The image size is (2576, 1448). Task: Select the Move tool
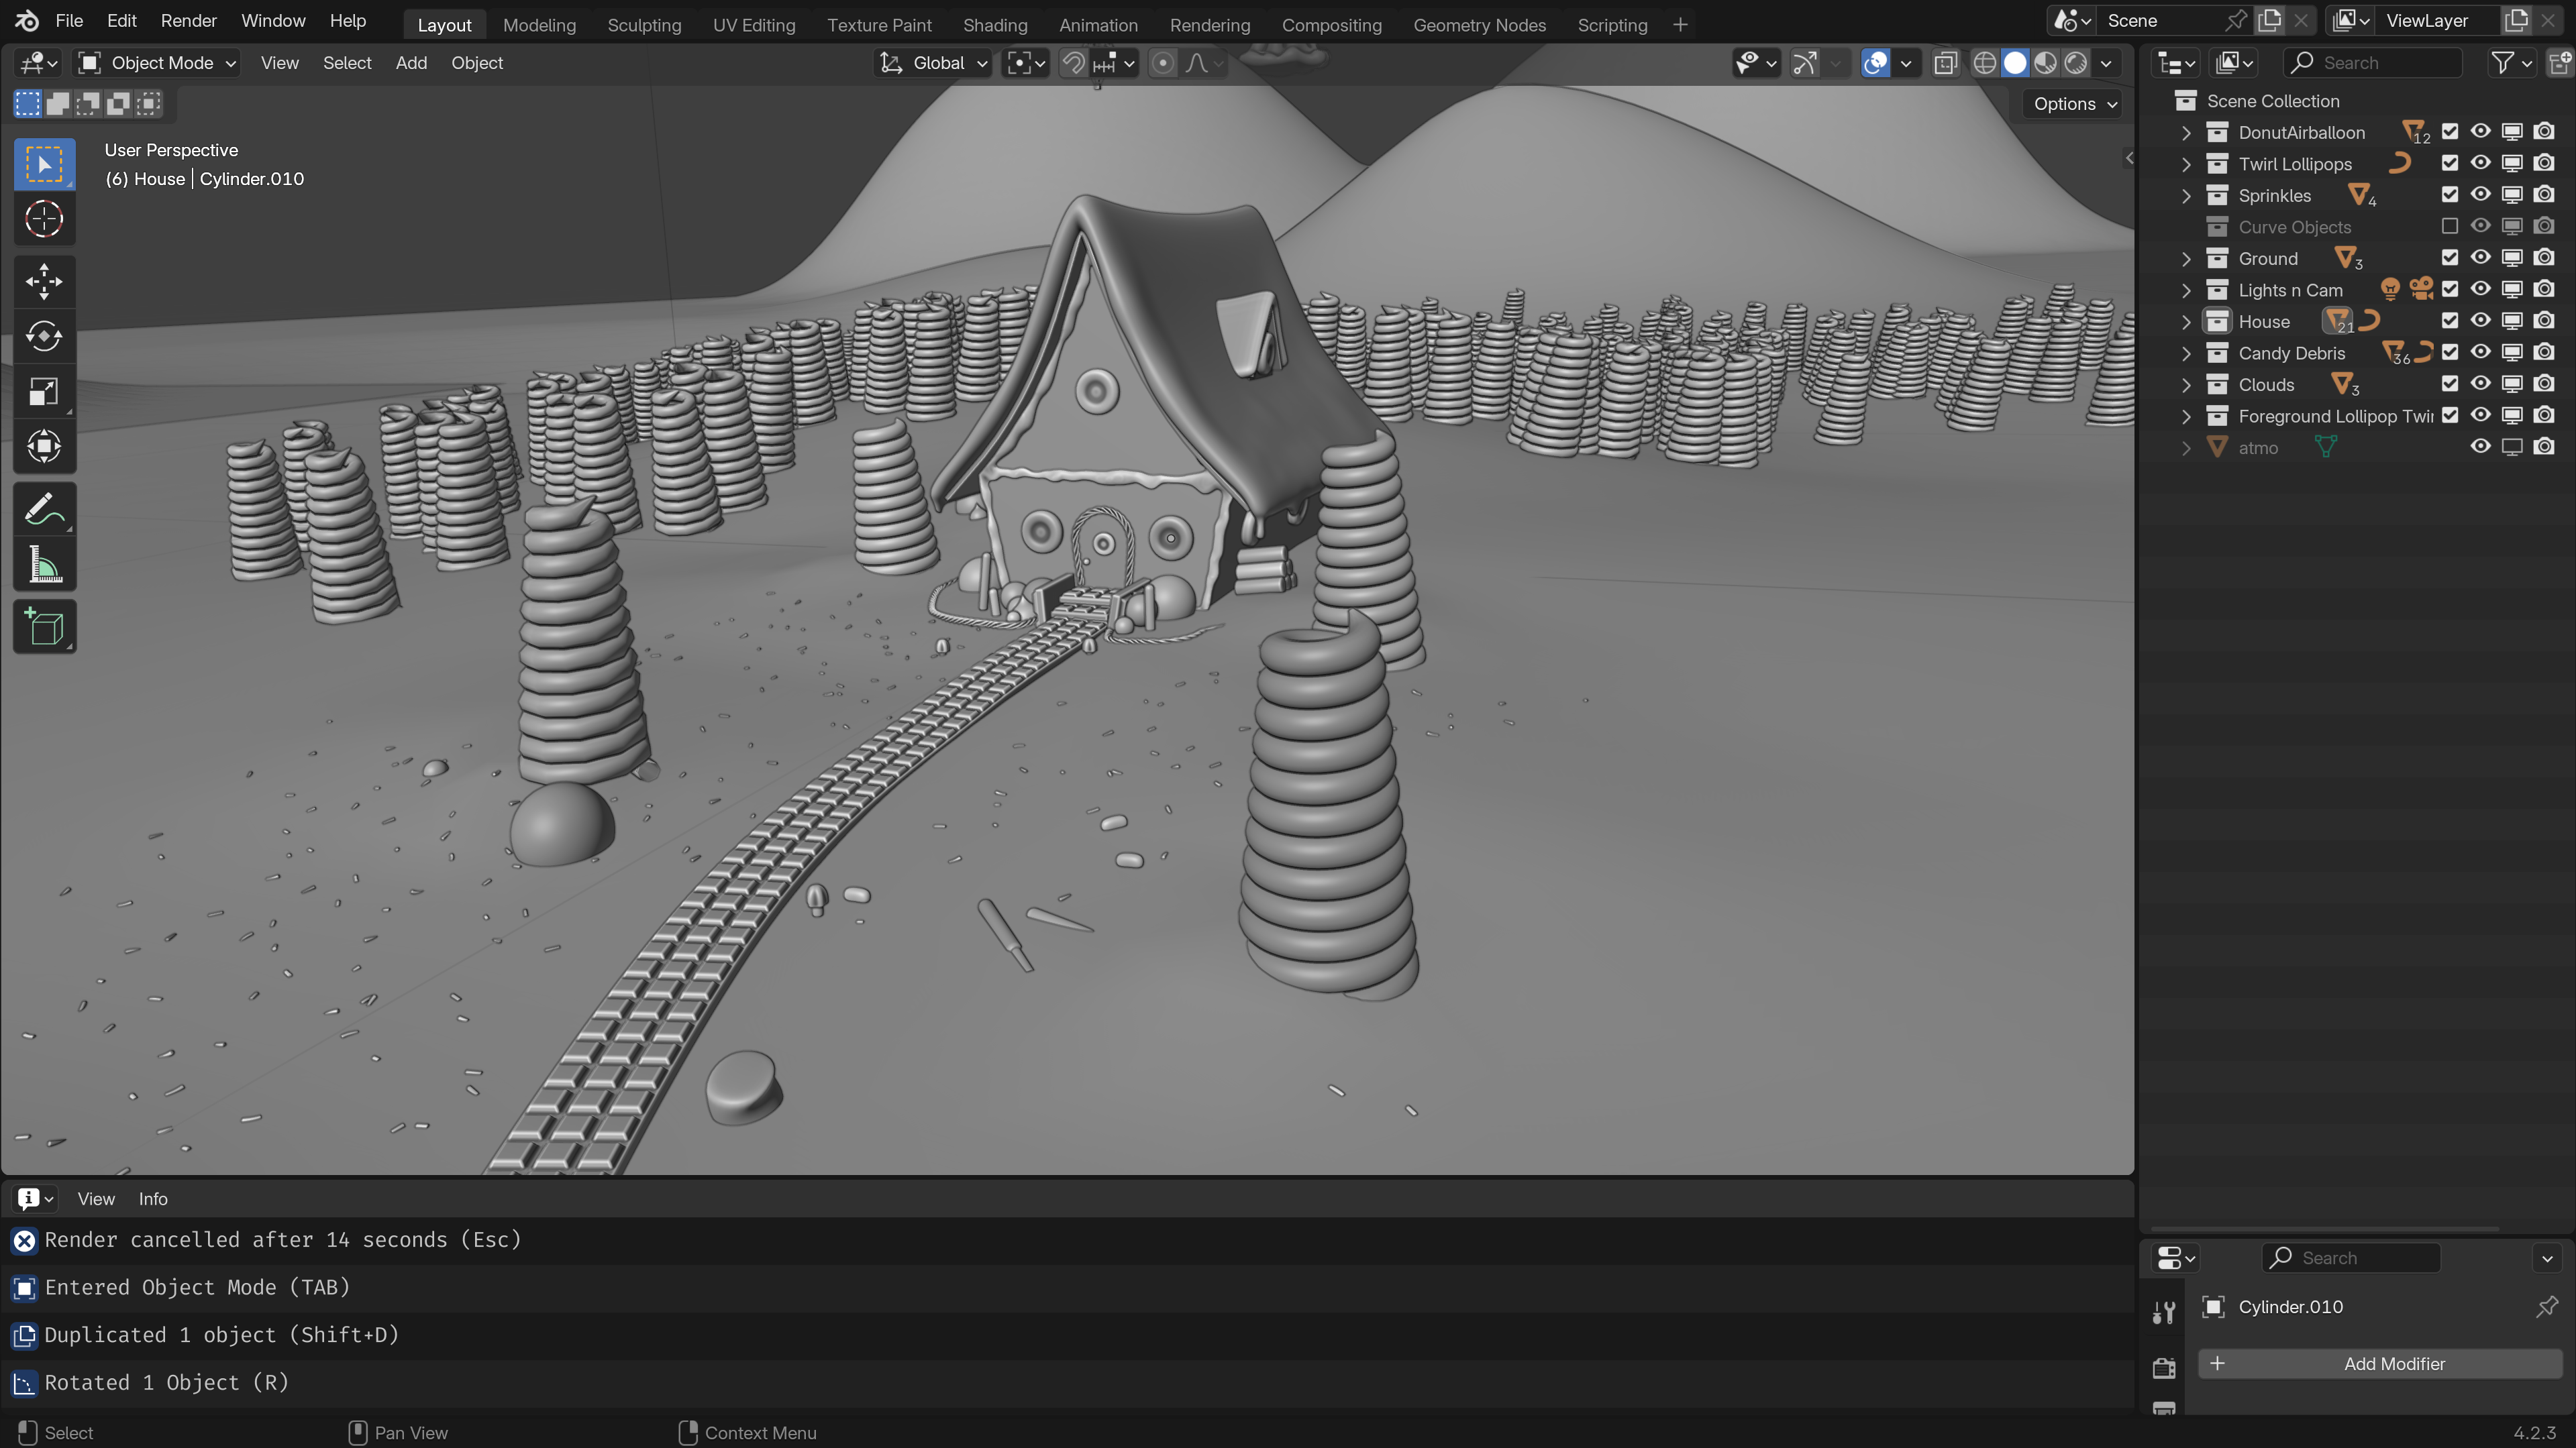click(44, 282)
